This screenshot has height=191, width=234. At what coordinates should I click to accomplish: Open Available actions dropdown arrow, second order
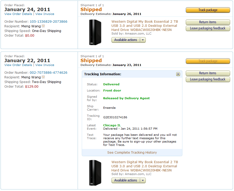143,180
